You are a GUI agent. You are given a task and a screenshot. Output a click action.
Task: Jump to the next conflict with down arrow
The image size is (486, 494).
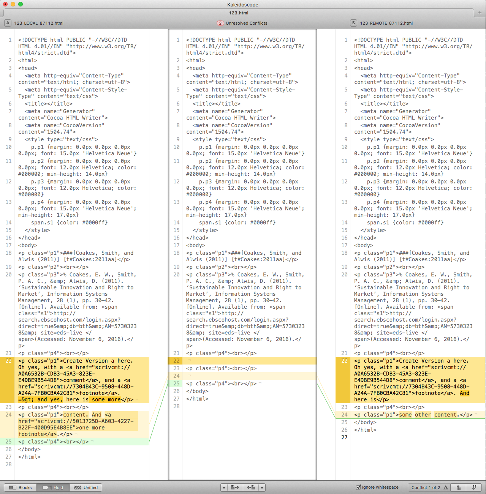tap(474, 488)
